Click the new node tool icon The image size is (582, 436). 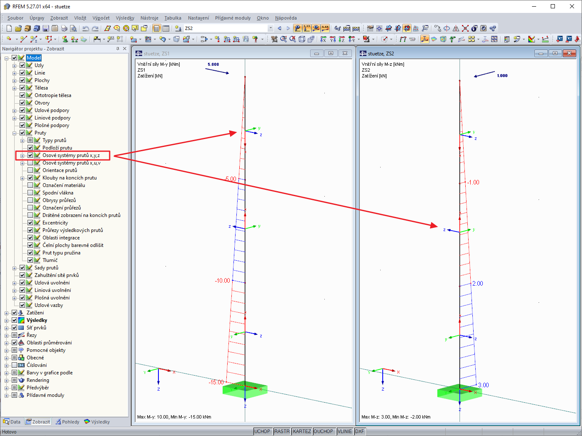click(x=9, y=39)
